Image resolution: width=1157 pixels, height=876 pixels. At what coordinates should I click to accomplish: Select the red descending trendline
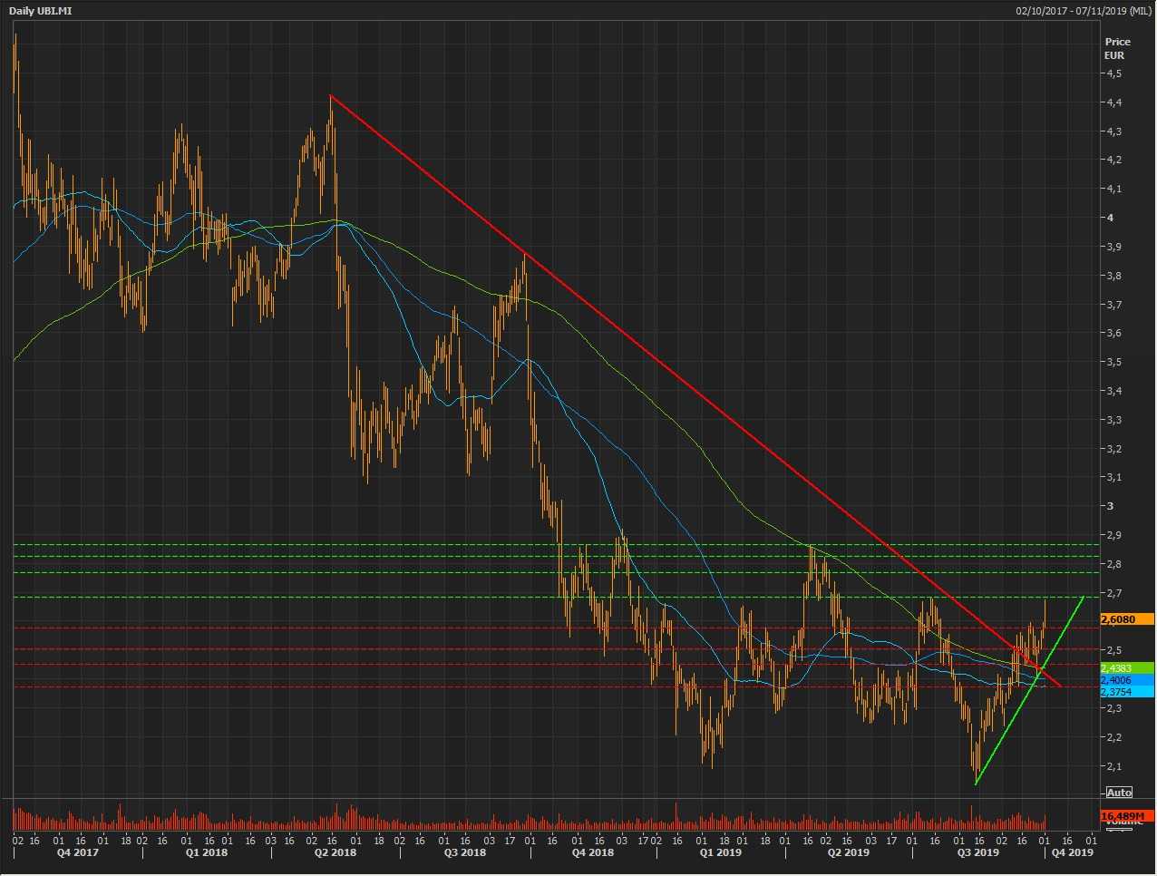(695, 391)
